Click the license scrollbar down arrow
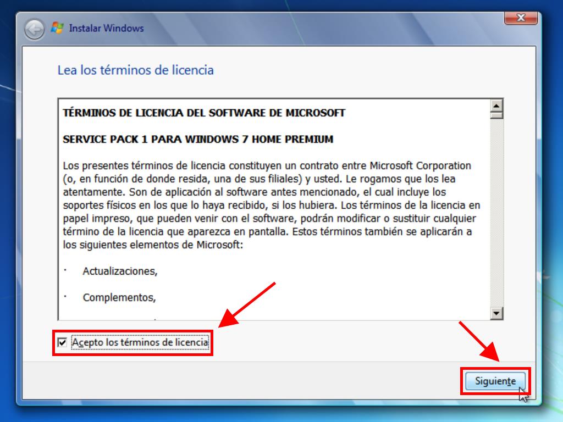The image size is (563, 422). tap(497, 313)
